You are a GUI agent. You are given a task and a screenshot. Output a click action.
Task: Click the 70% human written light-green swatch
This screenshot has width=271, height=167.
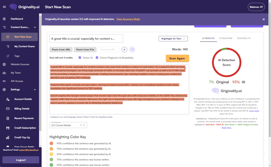pyautogui.click(x=51, y=160)
